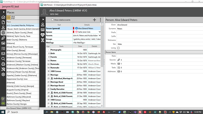Click the taskbar Search box
The image size is (203, 114).
pos(24,112)
